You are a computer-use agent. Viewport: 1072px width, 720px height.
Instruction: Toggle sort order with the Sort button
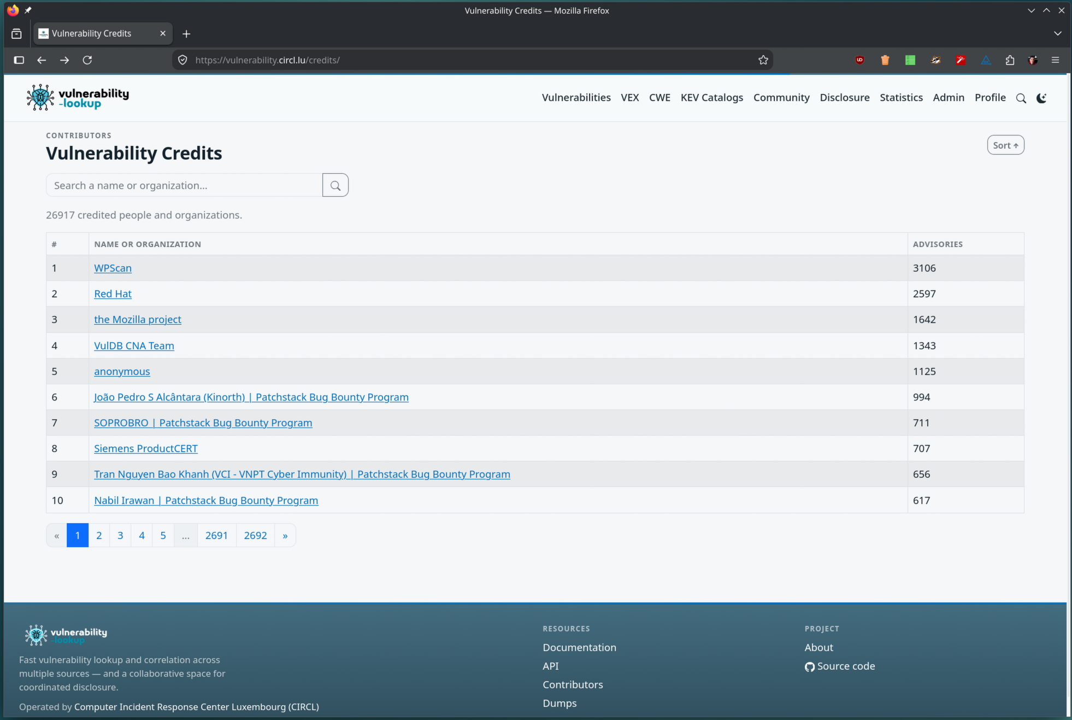pos(1005,145)
